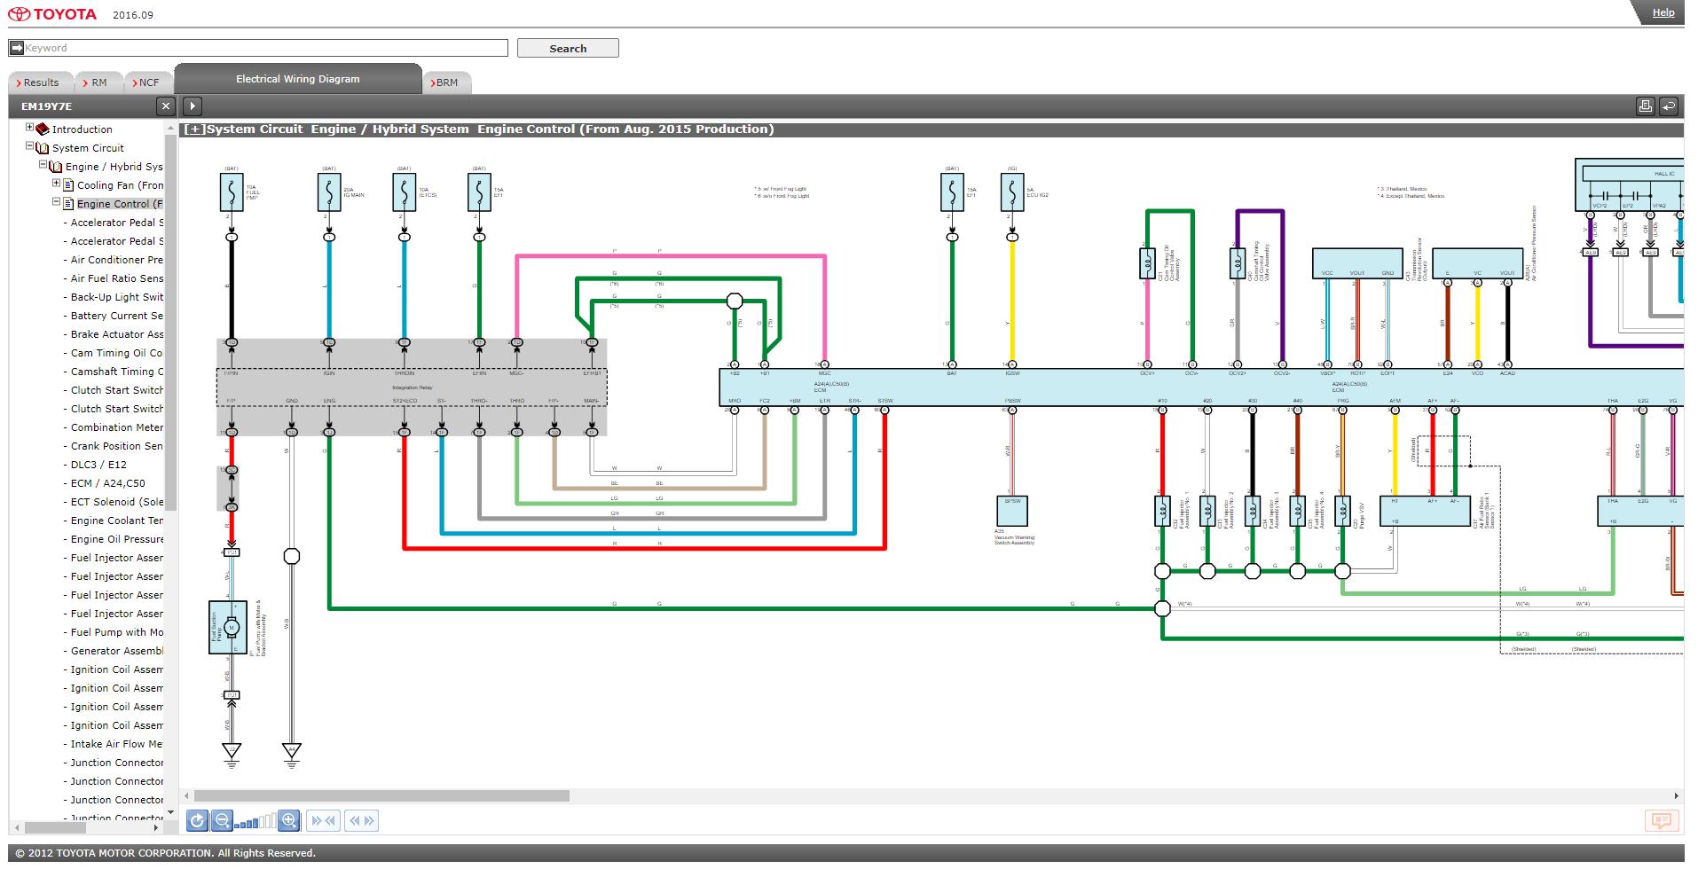Close the EM19Y7E contents panel
Screen dimensions: 1698x869
click(x=165, y=106)
